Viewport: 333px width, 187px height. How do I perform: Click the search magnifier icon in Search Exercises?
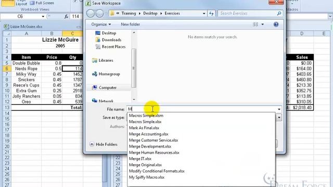point(279,14)
